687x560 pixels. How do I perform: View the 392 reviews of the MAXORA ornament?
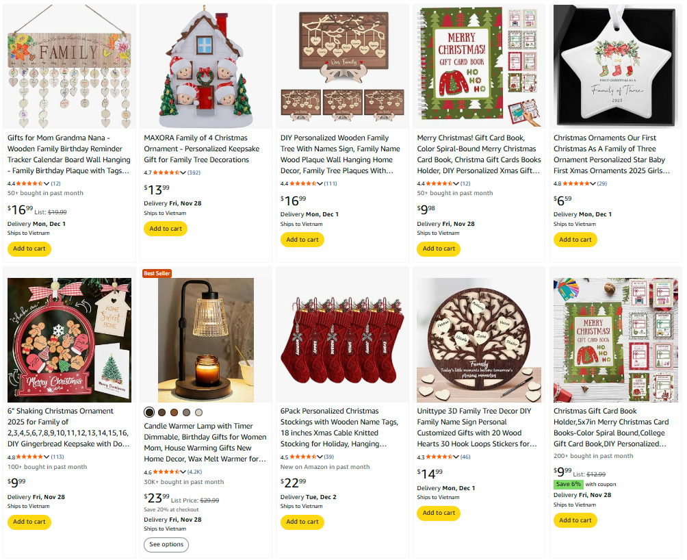tap(194, 172)
